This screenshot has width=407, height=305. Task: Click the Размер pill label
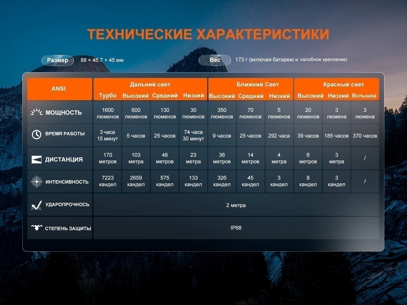coord(58,60)
